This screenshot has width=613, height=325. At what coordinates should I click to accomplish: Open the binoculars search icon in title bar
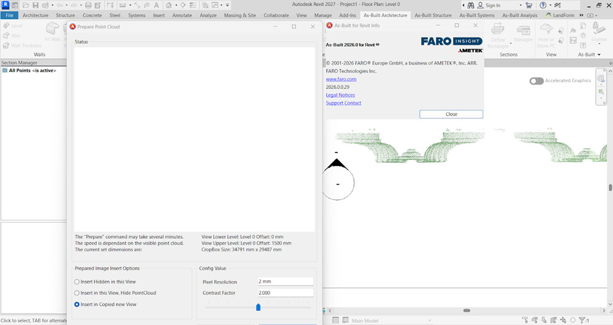(x=471, y=5)
